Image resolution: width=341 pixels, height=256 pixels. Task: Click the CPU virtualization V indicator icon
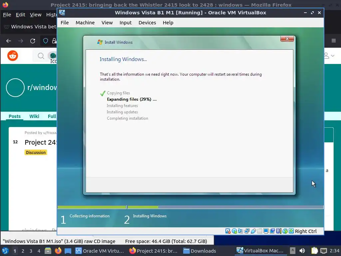279,231
